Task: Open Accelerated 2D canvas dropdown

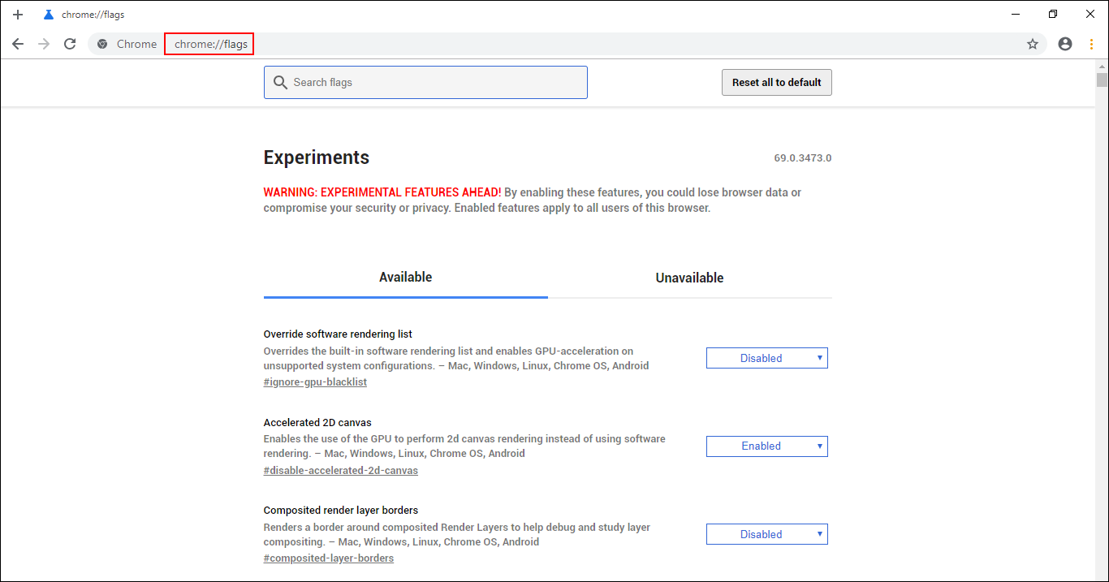Action: click(x=767, y=446)
